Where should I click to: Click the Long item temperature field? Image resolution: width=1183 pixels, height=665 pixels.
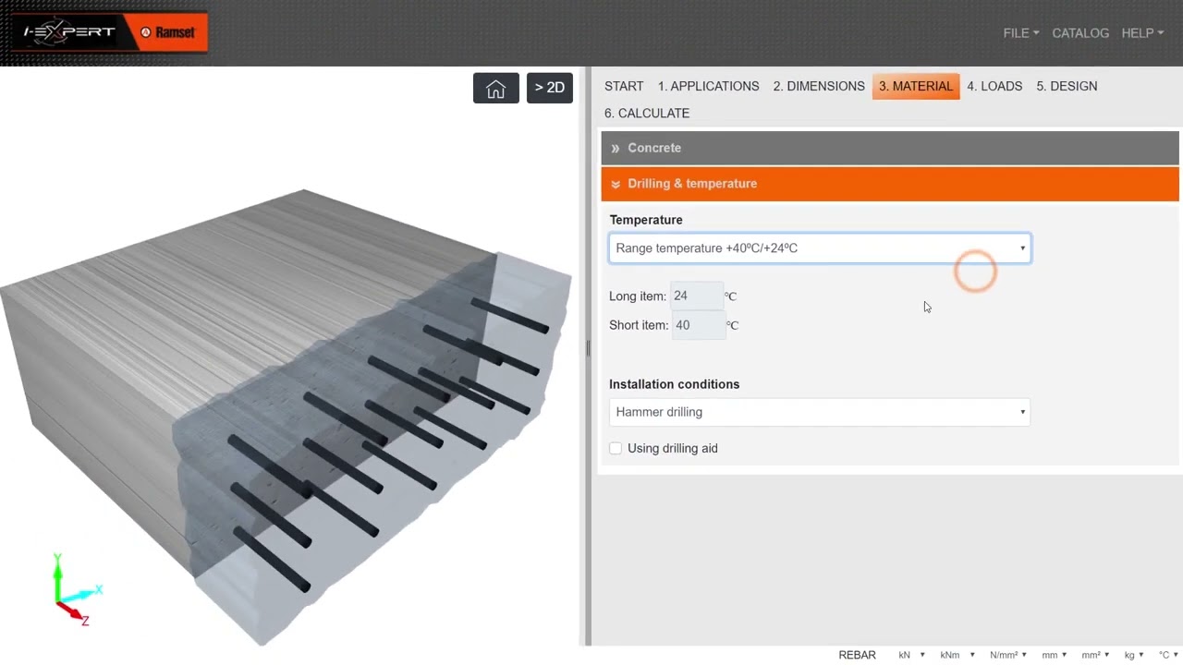(698, 296)
